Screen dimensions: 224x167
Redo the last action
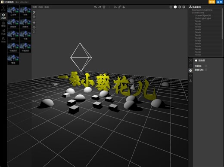pos(100,7)
